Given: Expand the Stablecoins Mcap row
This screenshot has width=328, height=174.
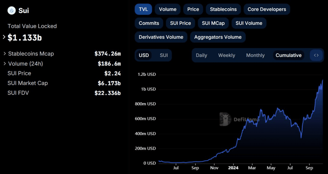Looking at the screenshot, I should 5,54.
